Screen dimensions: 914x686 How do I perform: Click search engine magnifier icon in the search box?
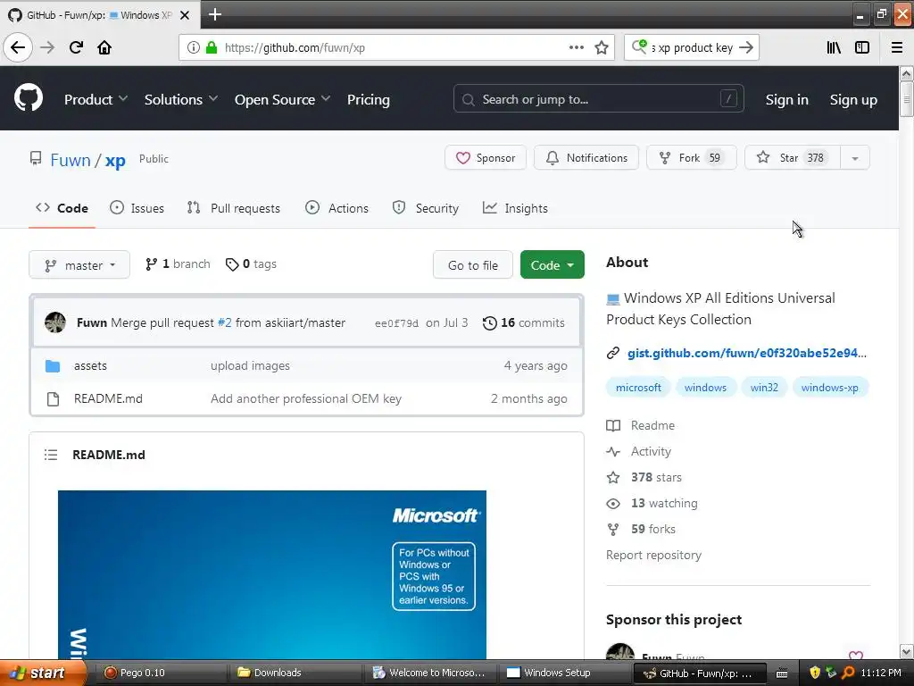639,46
